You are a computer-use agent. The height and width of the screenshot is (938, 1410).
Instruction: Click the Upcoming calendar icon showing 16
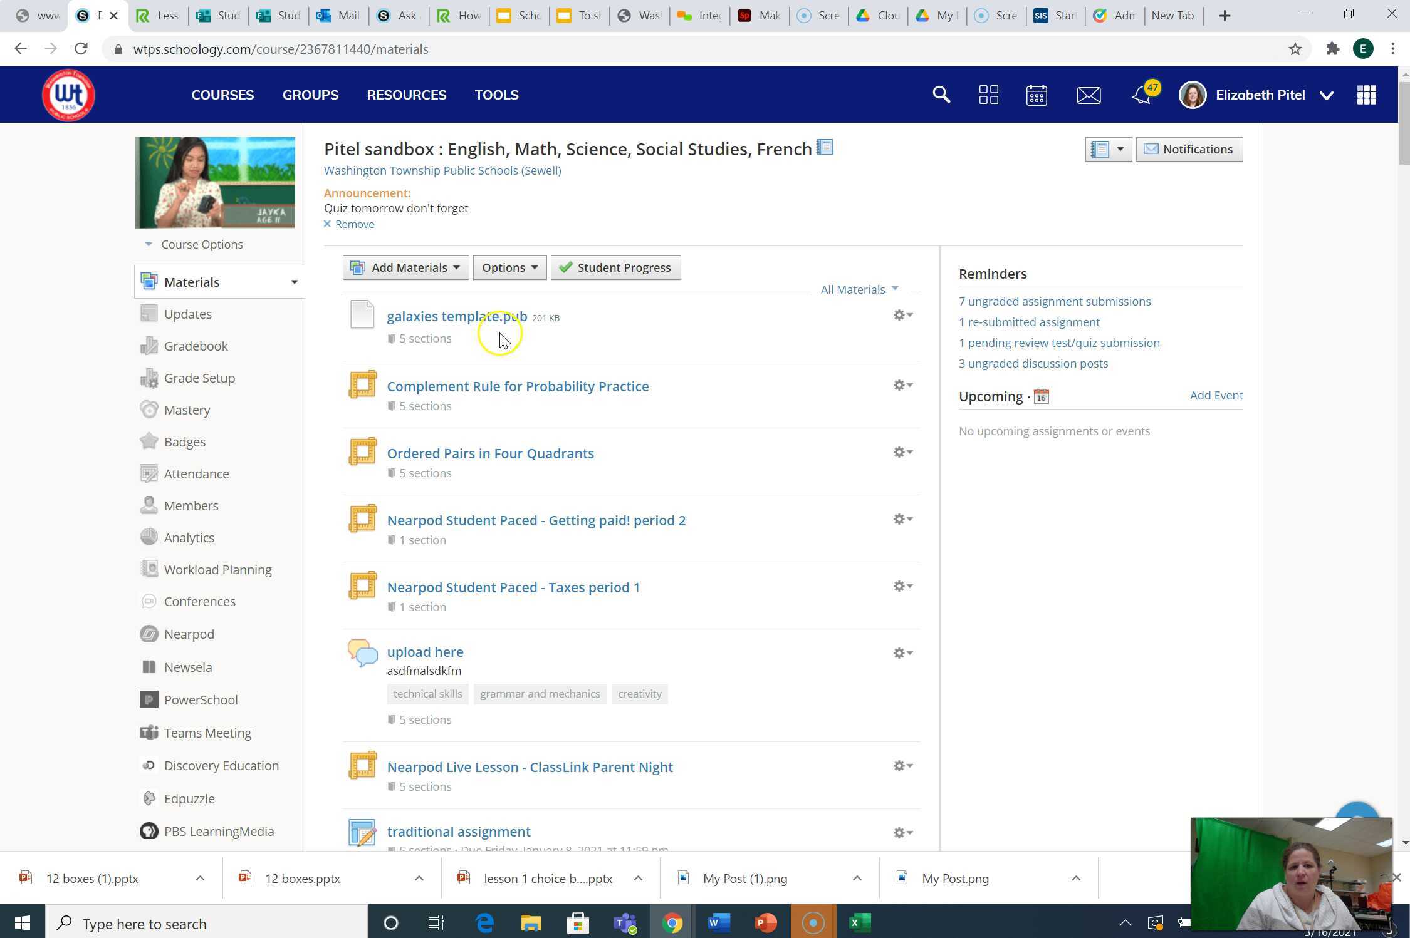click(x=1041, y=397)
